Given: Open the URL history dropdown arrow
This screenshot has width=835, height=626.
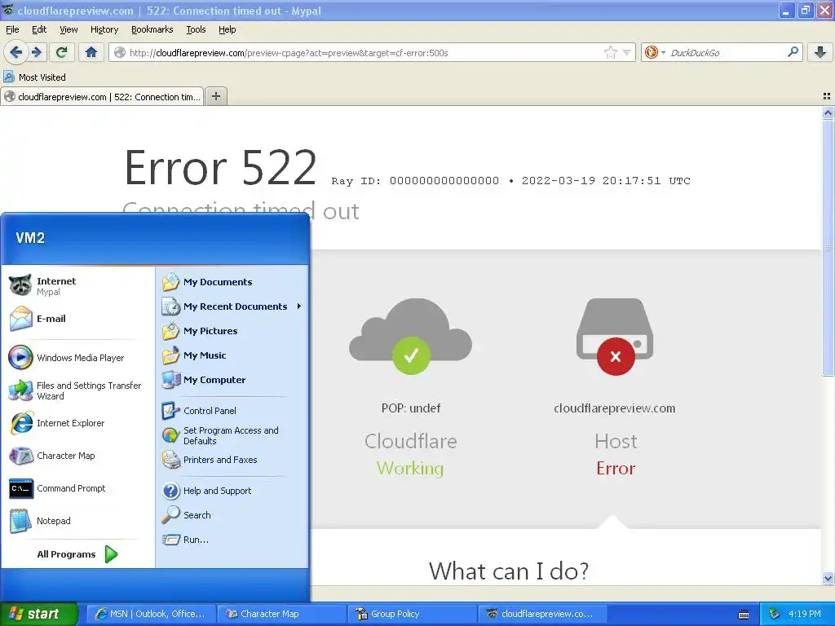Looking at the screenshot, I should click(x=627, y=53).
